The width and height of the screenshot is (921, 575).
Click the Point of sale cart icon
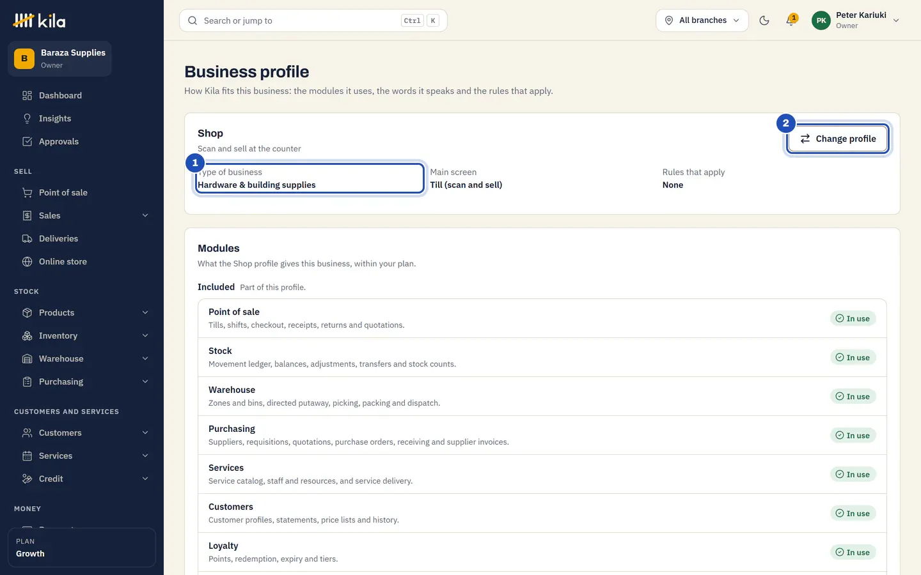pyautogui.click(x=27, y=192)
